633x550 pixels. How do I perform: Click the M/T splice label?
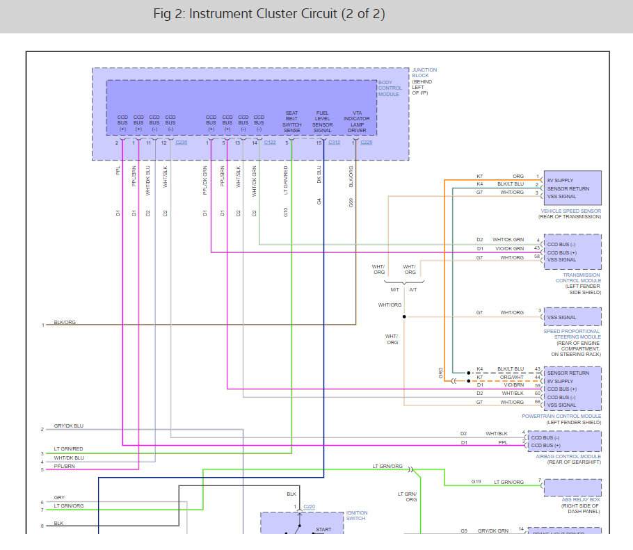(x=394, y=290)
